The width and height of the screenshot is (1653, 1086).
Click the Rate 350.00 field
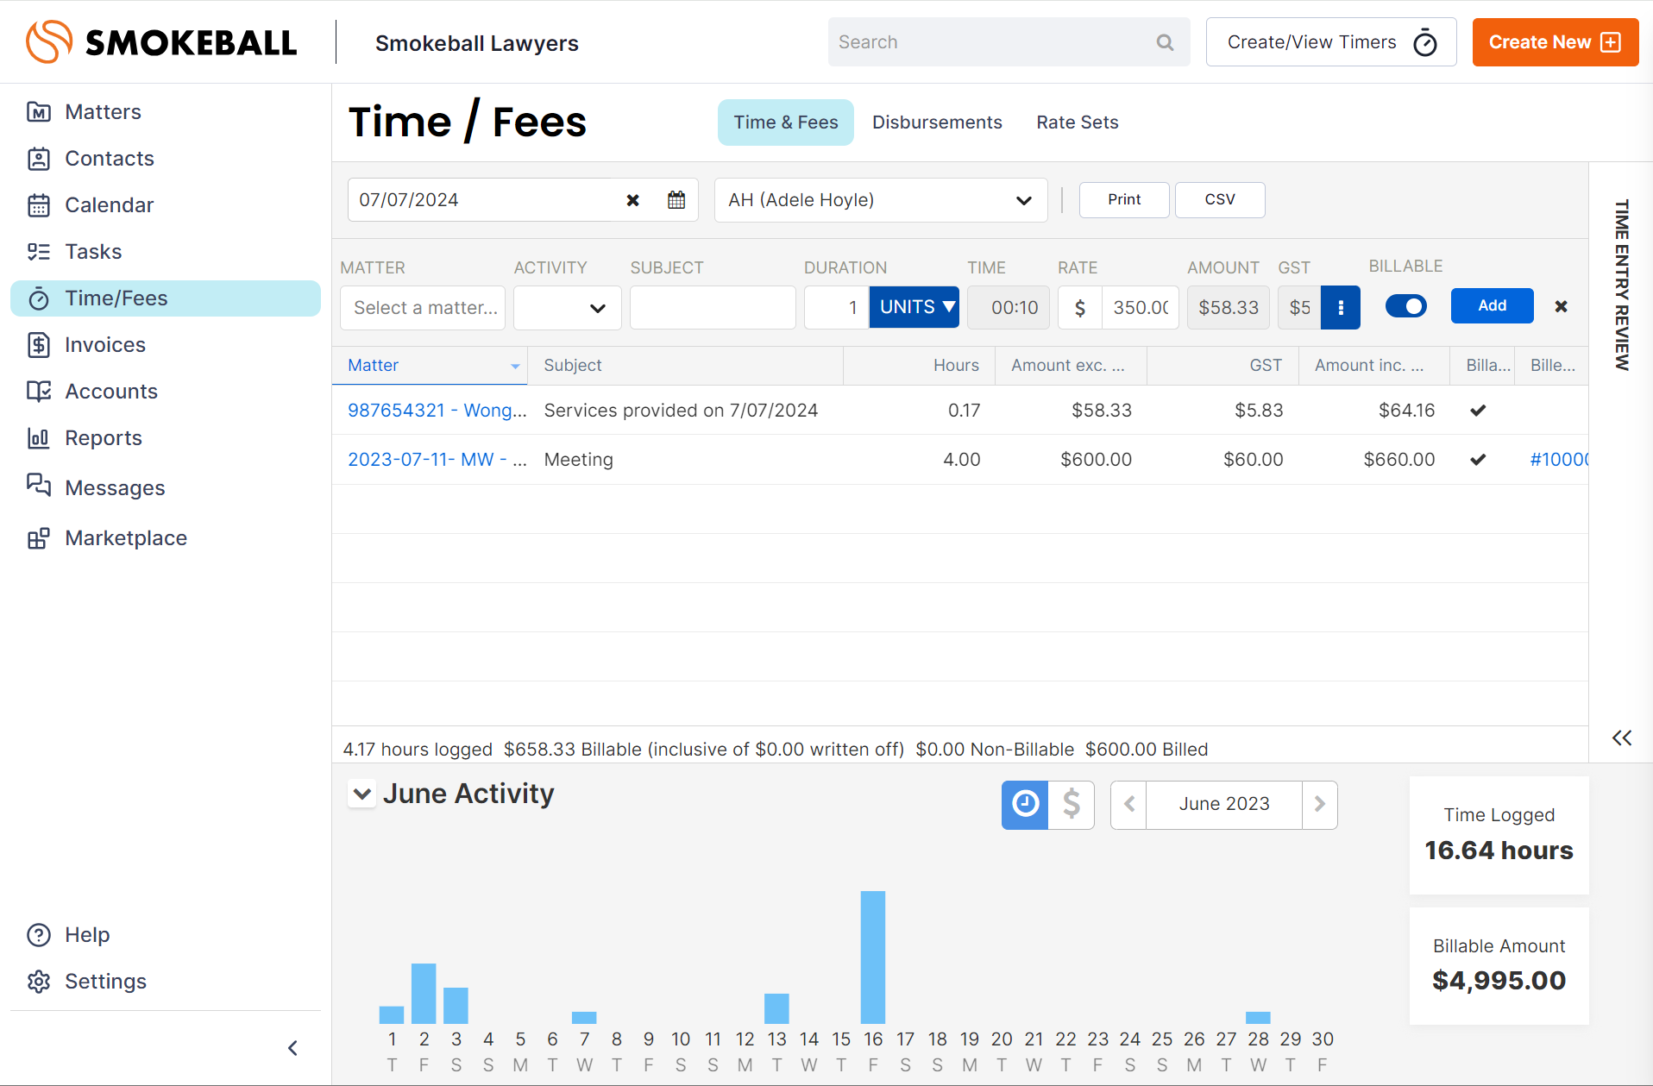pos(1140,308)
